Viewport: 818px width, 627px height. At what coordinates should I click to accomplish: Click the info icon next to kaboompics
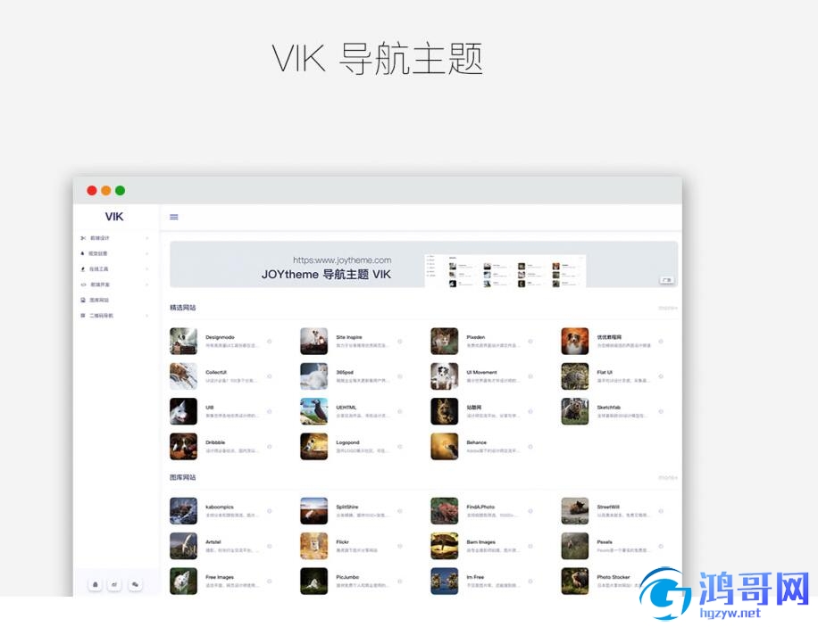(270, 511)
